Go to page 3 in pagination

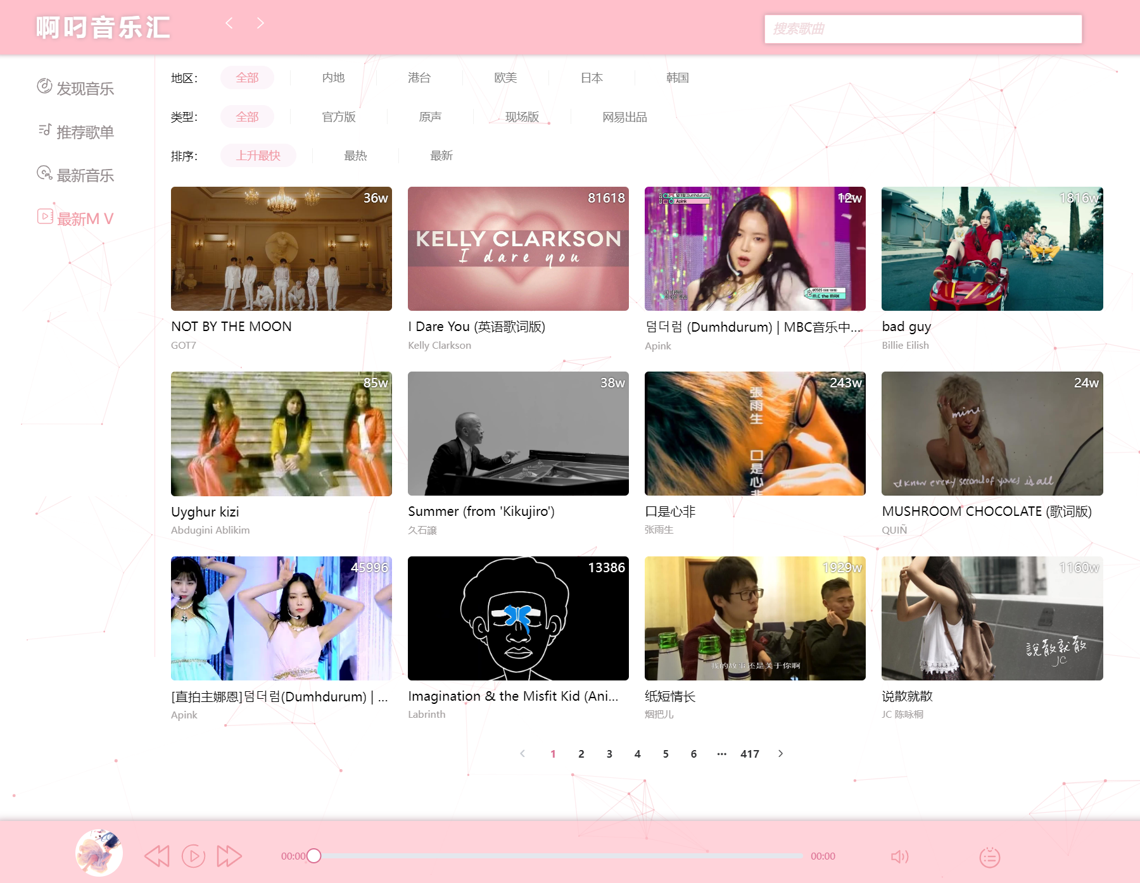coord(609,754)
